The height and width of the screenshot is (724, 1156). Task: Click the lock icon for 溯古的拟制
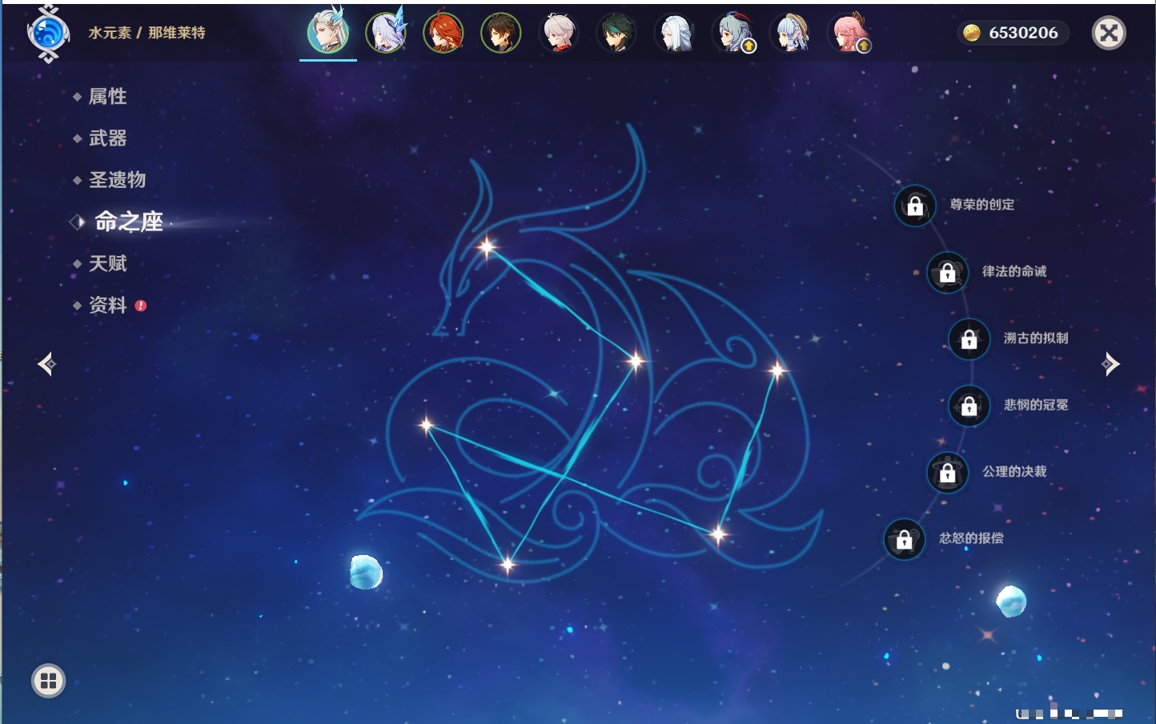point(969,339)
